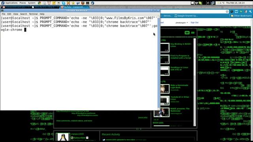The image size is (253, 142).
Task: Click the Facebook extension icon in Chrome
Action: 246,11
